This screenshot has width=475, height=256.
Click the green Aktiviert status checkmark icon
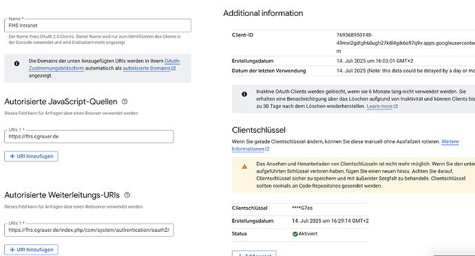pos(295,234)
